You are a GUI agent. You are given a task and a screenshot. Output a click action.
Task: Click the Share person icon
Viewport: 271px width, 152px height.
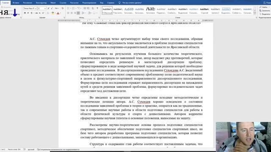[264, 3]
